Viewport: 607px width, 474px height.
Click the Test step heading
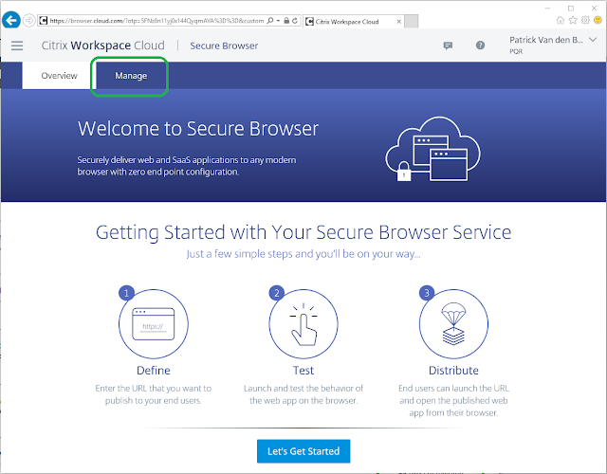(x=303, y=371)
